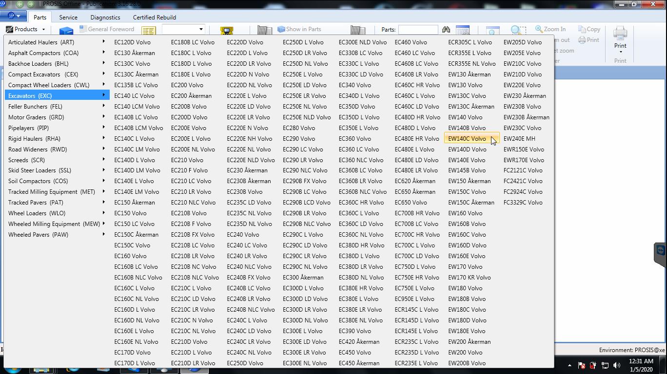Select Wheel Loaders (WLO) category
Image resolution: width=667 pixels, height=374 pixels.
pos(57,213)
